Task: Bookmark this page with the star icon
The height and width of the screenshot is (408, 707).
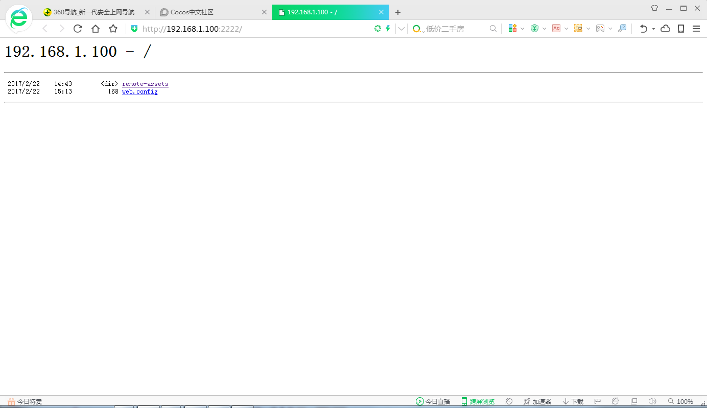Action: coord(113,29)
